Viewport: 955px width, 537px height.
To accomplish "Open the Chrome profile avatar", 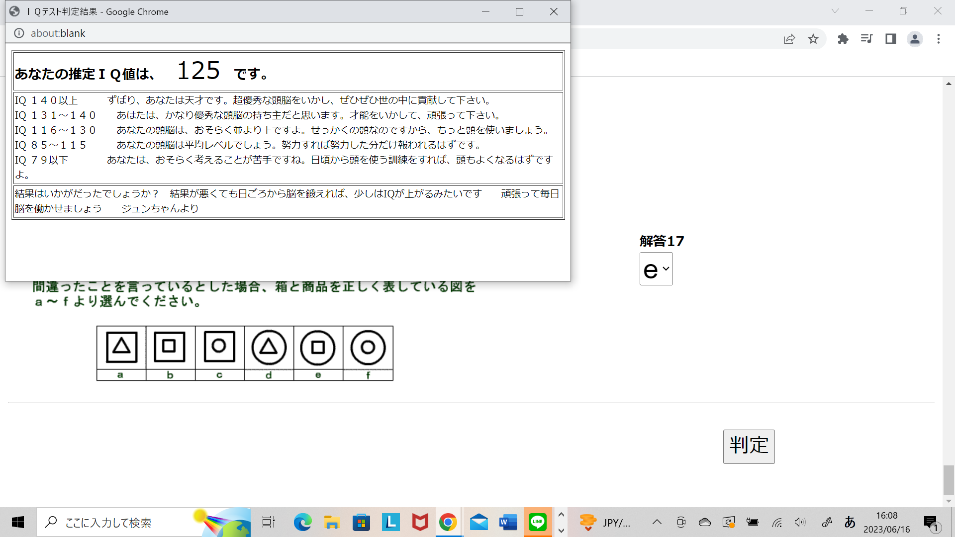I will click(915, 39).
